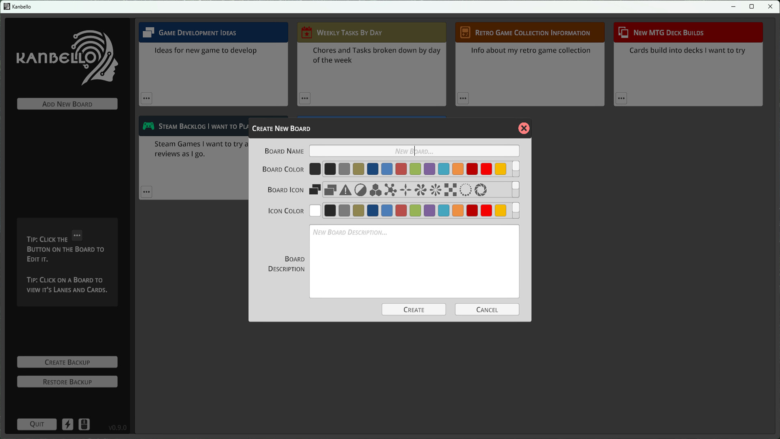Select the dotted circle board icon
780x439 pixels.
pos(466,190)
